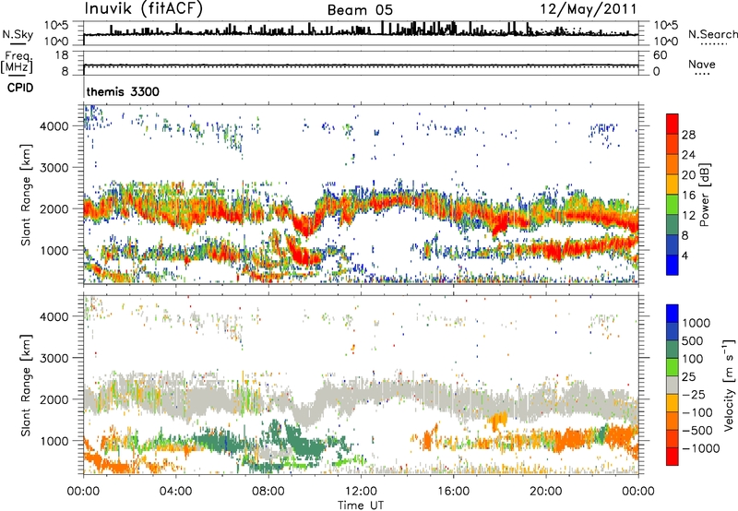
Task: Click the '12:00' time axis tick label
Action: click(361, 491)
